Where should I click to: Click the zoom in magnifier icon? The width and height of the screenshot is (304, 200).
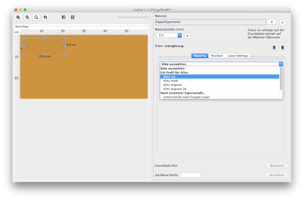pyautogui.click(x=27, y=17)
